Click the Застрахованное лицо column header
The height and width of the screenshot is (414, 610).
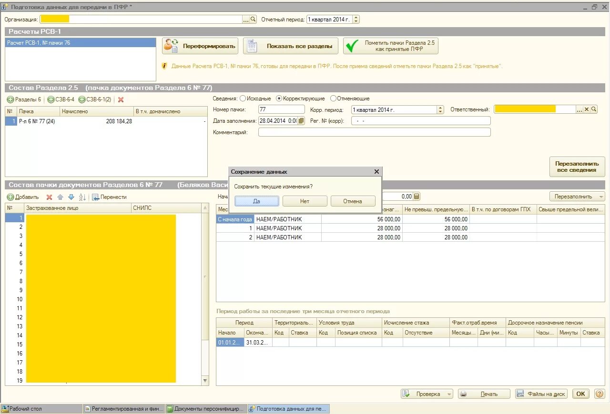(x=78, y=208)
